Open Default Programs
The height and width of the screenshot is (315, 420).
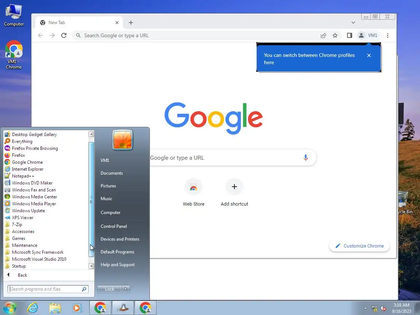point(117,252)
